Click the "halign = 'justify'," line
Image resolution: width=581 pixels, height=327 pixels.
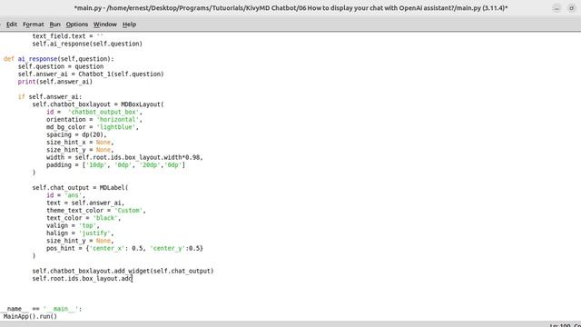(80, 233)
